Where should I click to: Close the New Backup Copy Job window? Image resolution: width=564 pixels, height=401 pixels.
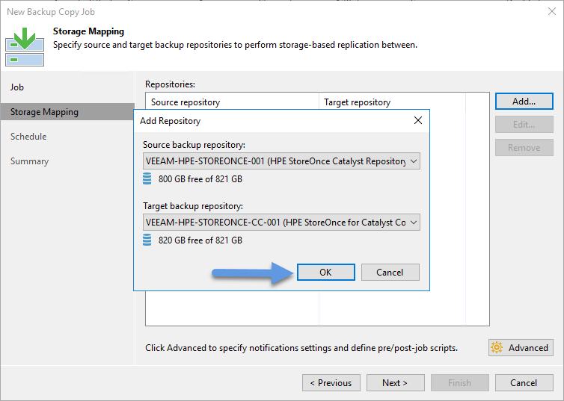coord(552,11)
